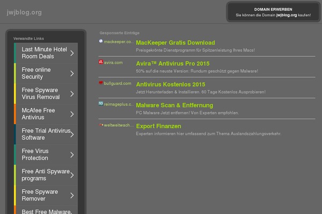Click chevron beside Free Virus Protection

[x=72, y=155]
